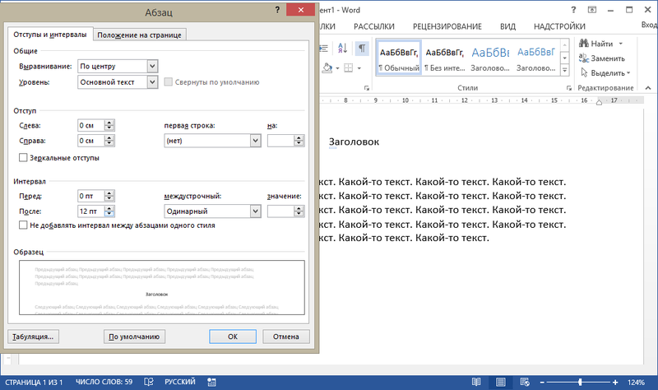
Task: Select web layout view in status bar
Action: coord(523,382)
